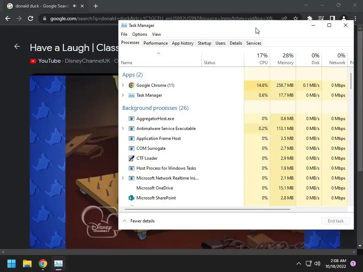Click the CTF Loader pencil icon

(x=131, y=158)
